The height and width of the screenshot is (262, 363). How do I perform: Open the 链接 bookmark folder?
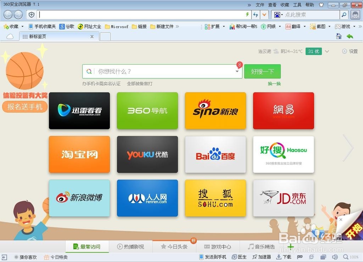pyautogui.click(x=139, y=27)
